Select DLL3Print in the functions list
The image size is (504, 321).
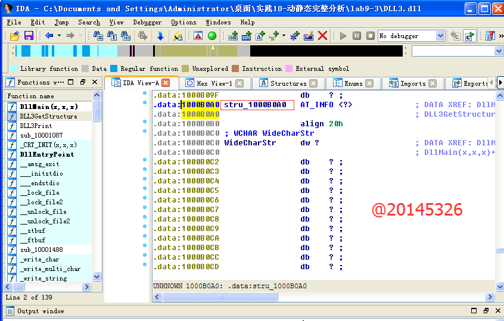pos(36,126)
